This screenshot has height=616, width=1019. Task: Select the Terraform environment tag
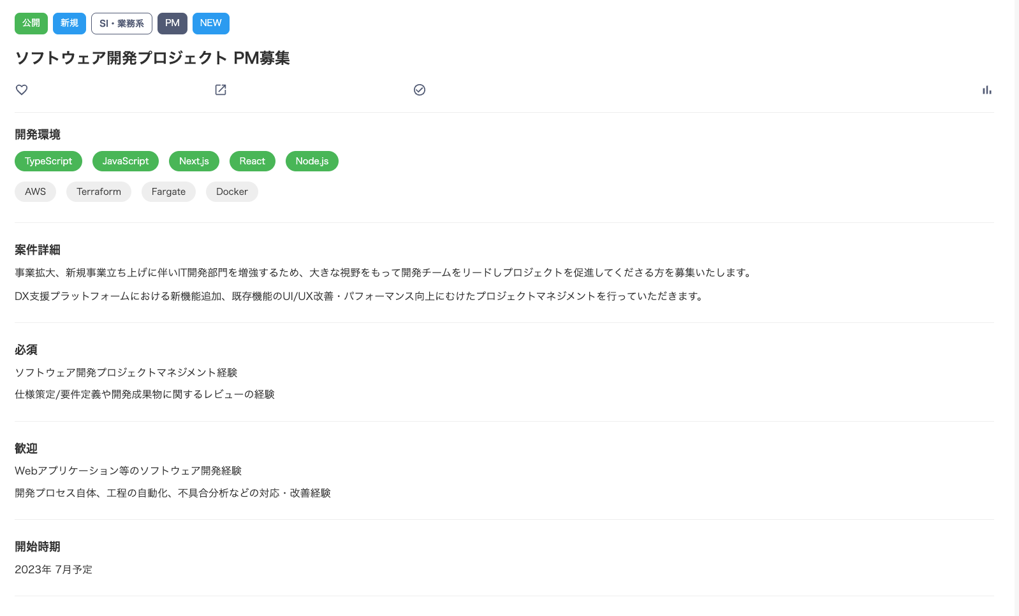[99, 192]
